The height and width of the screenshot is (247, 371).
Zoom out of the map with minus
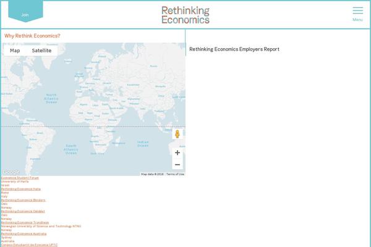pyautogui.click(x=177, y=164)
